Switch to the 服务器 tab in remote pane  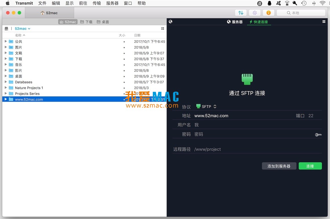point(235,22)
